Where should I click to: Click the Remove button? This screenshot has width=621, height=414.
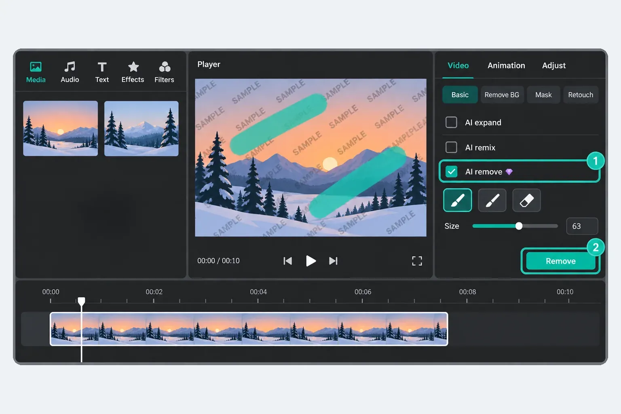(560, 261)
